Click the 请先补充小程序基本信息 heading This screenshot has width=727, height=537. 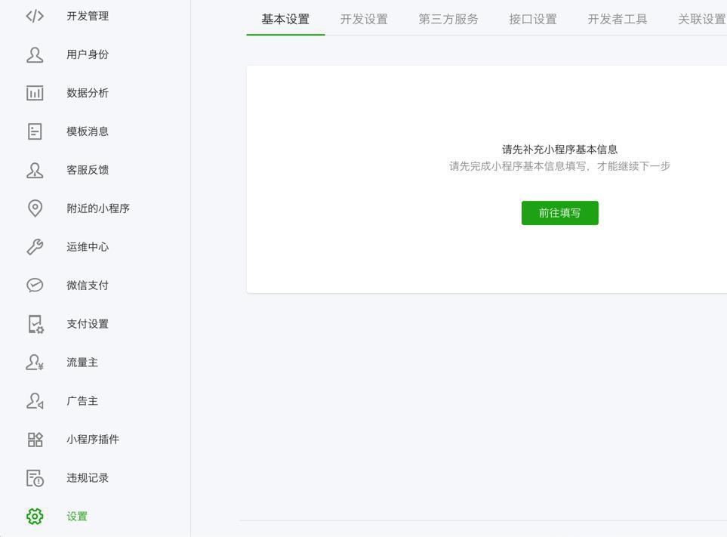559,150
